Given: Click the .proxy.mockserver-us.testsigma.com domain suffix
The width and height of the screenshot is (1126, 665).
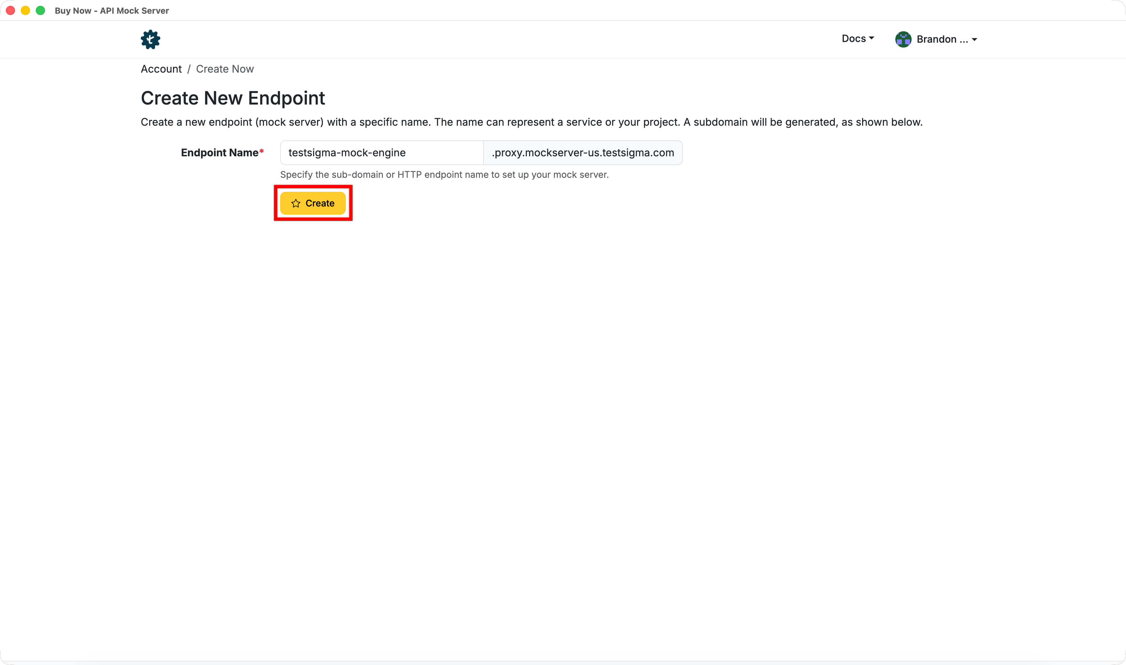Looking at the screenshot, I should tap(583, 153).
